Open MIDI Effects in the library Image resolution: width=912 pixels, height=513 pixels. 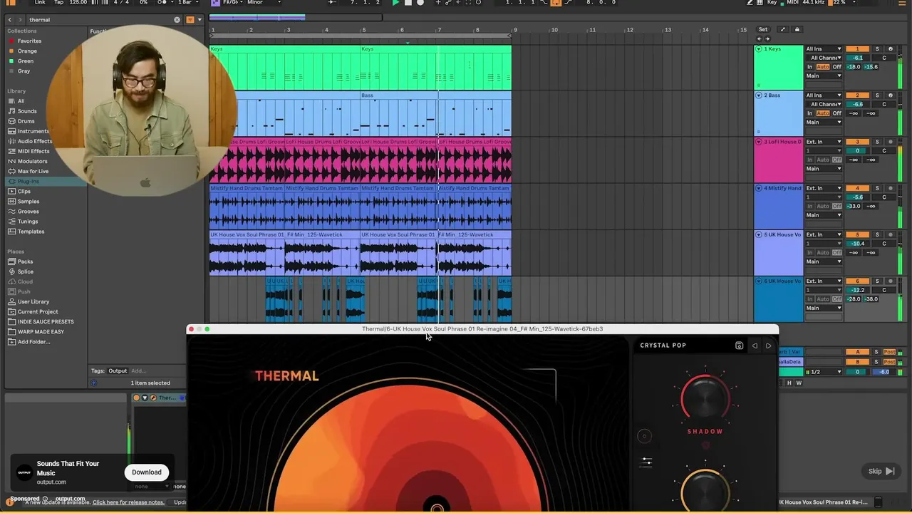pyautogui.click(x=33, y=151)
